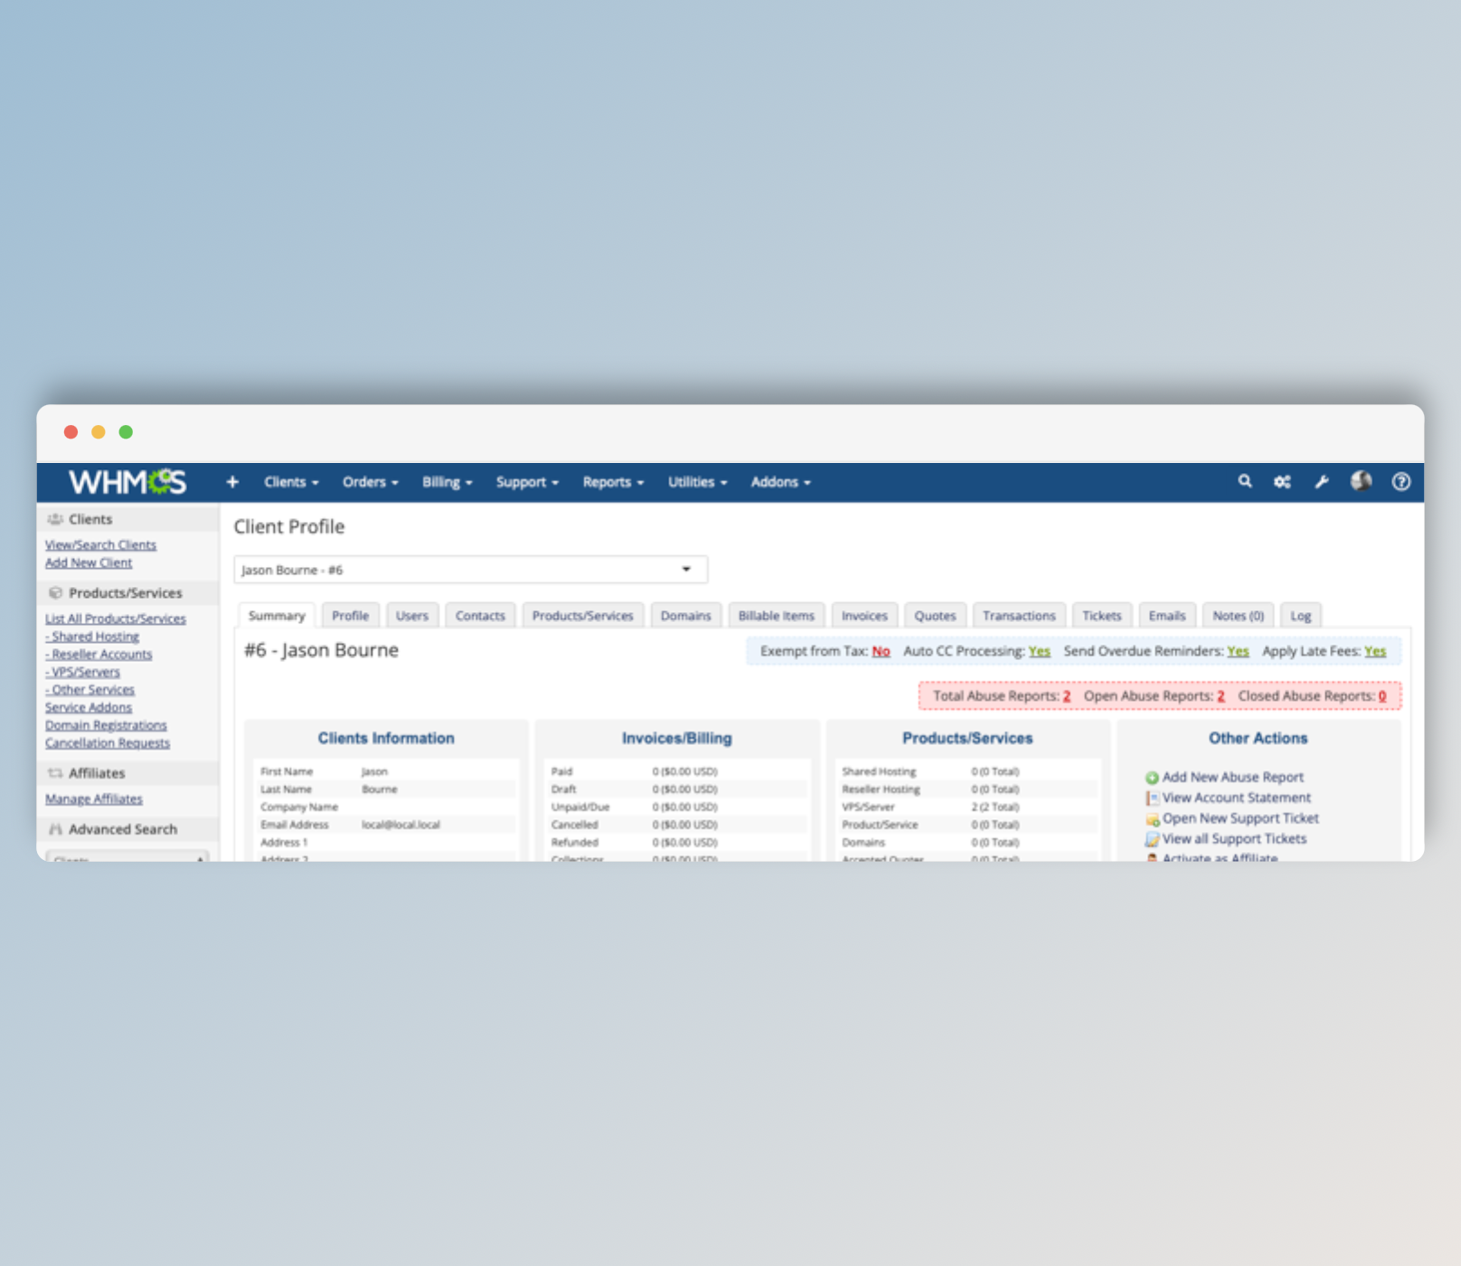
Task: Click the plus quick-add icon
Action: [232, 482]
